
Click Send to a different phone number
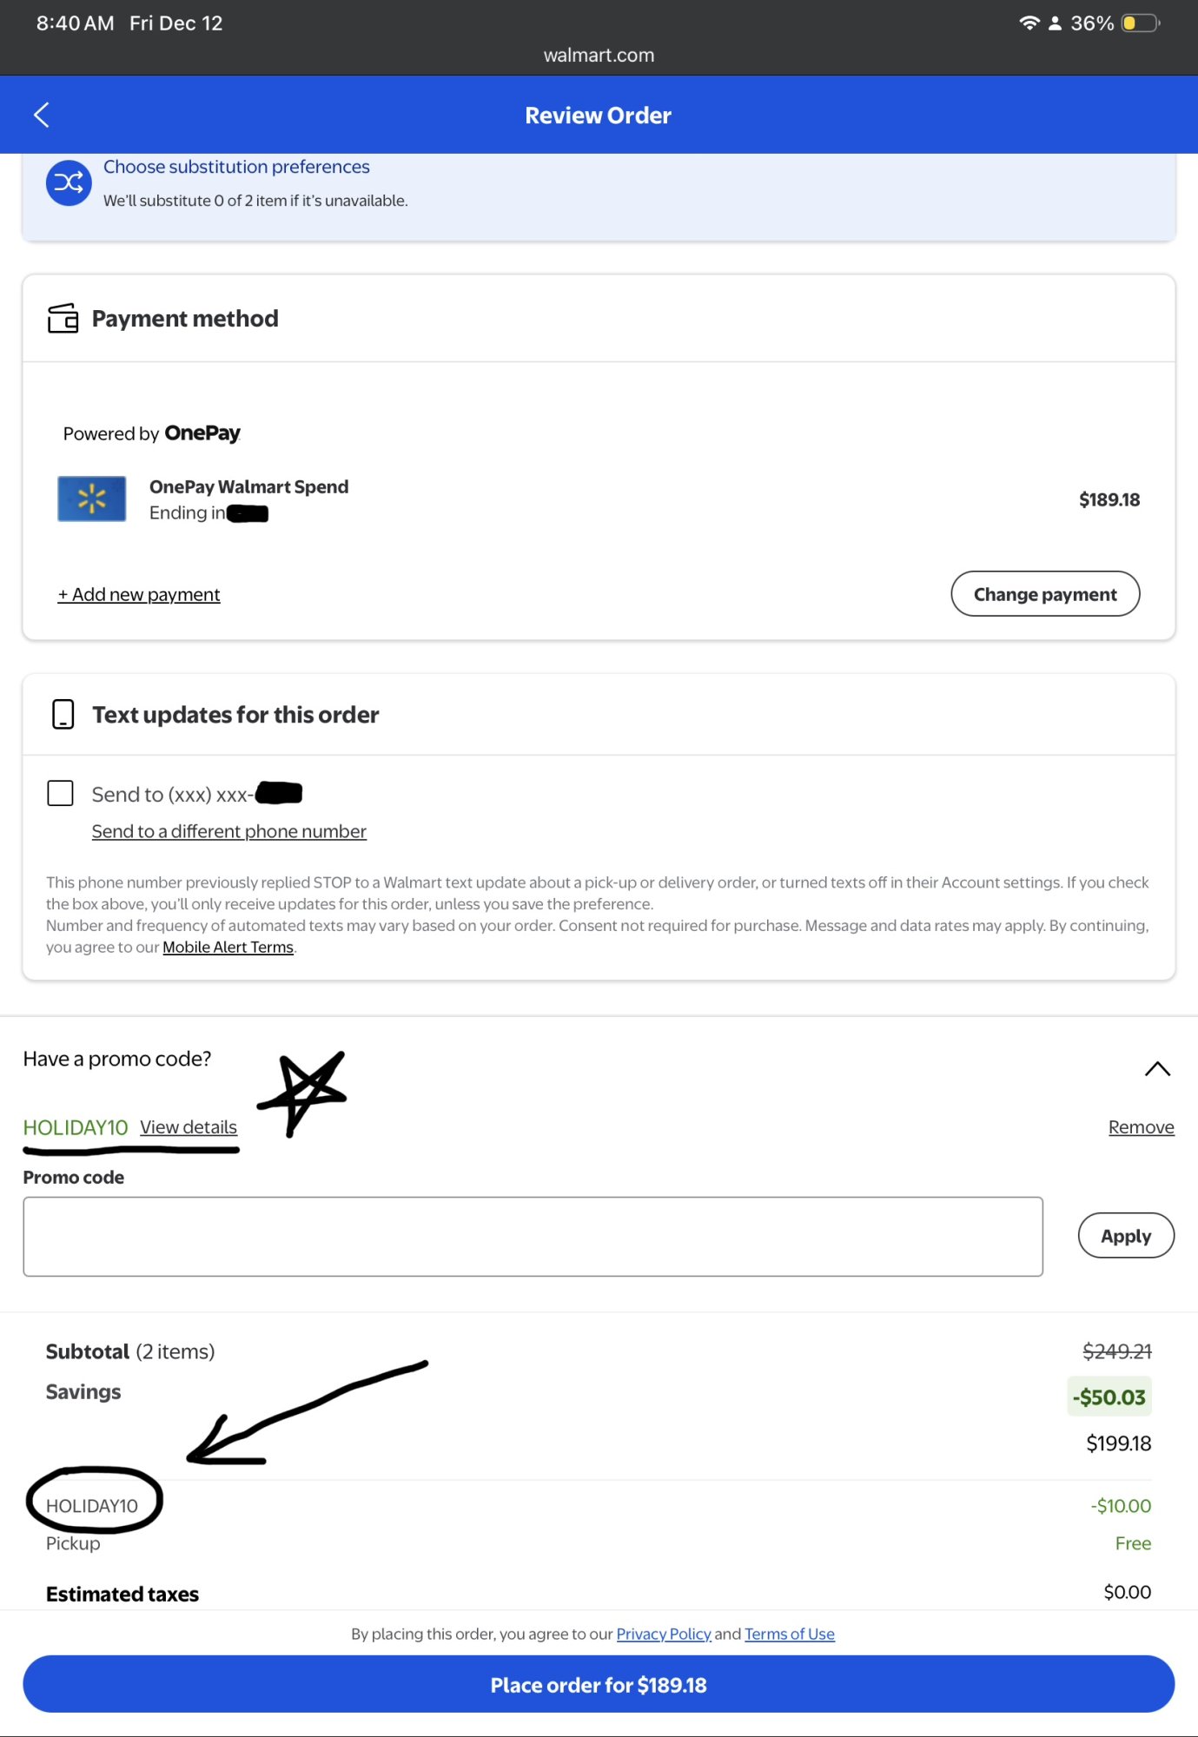tap(229, 831)
